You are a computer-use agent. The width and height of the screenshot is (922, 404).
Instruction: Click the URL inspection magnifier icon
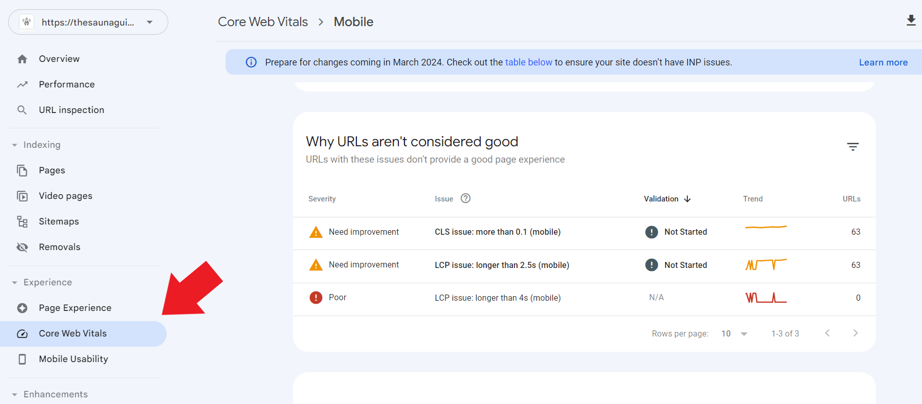click(22, 110)
